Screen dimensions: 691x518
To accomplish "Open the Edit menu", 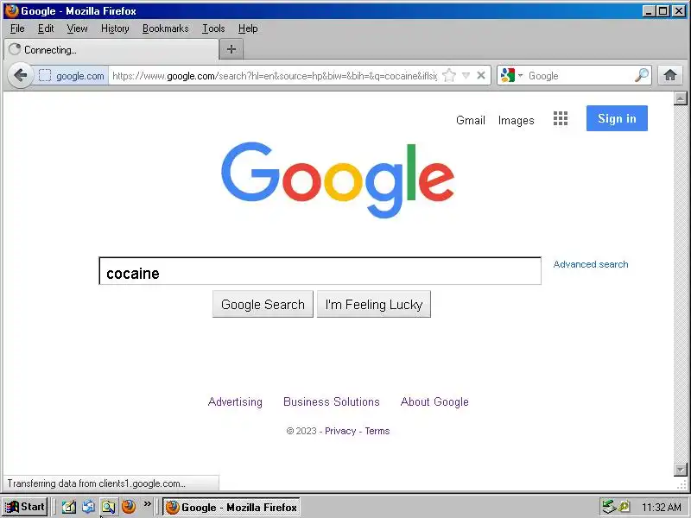I will [x=46, y=28].
